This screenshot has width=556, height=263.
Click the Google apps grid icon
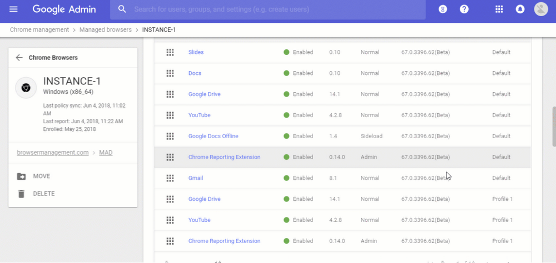click(x=499, y=9)
